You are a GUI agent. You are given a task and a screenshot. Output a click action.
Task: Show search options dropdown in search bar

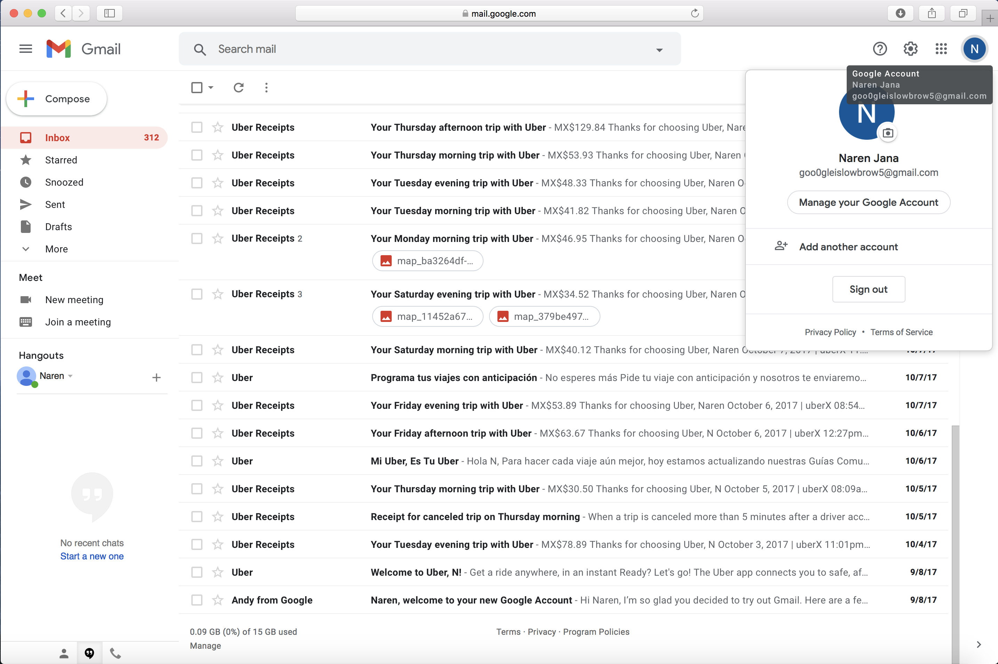click(659, 50)
